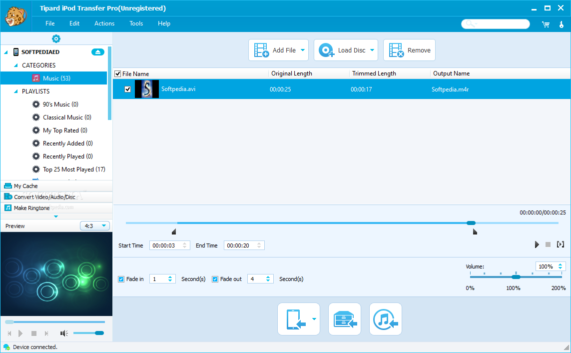This screenshot has width=571, height=353.
Task: Click the Remove button
Action: tap(409, 50)
